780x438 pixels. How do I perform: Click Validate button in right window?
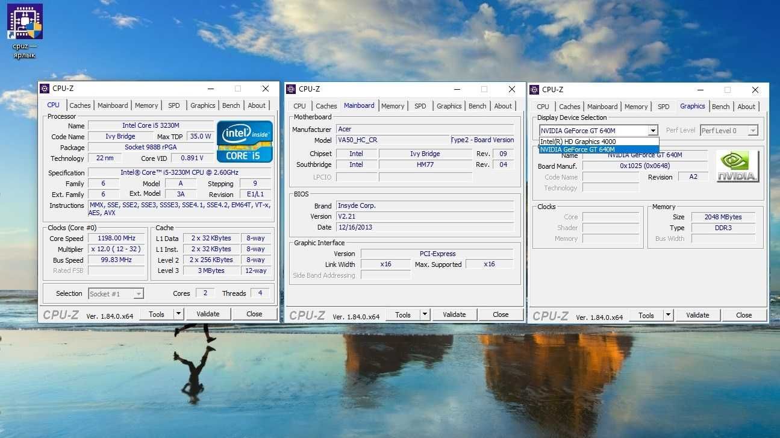697,315
